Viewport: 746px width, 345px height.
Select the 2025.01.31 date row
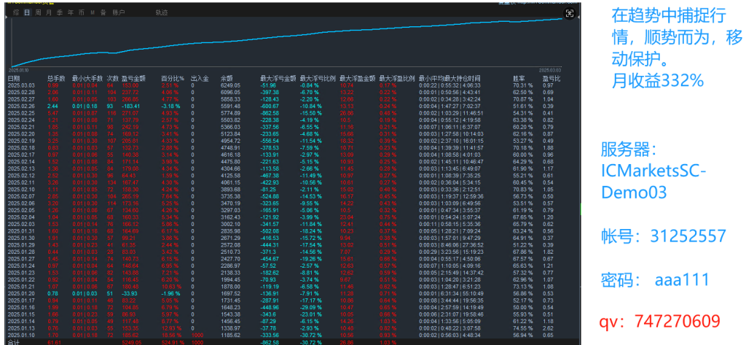[x=286, y=233]
